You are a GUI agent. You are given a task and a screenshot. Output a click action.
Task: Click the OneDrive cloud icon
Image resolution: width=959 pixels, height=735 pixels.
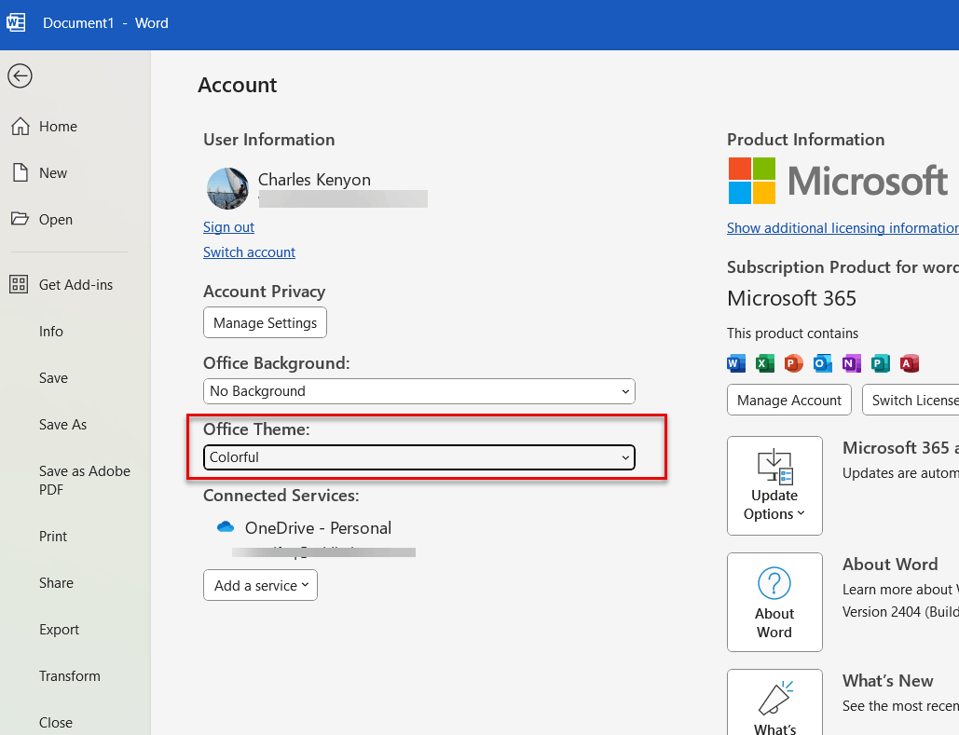pos(226,526)
